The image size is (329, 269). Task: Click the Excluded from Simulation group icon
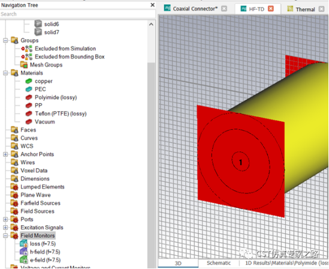tap(27, 48)
